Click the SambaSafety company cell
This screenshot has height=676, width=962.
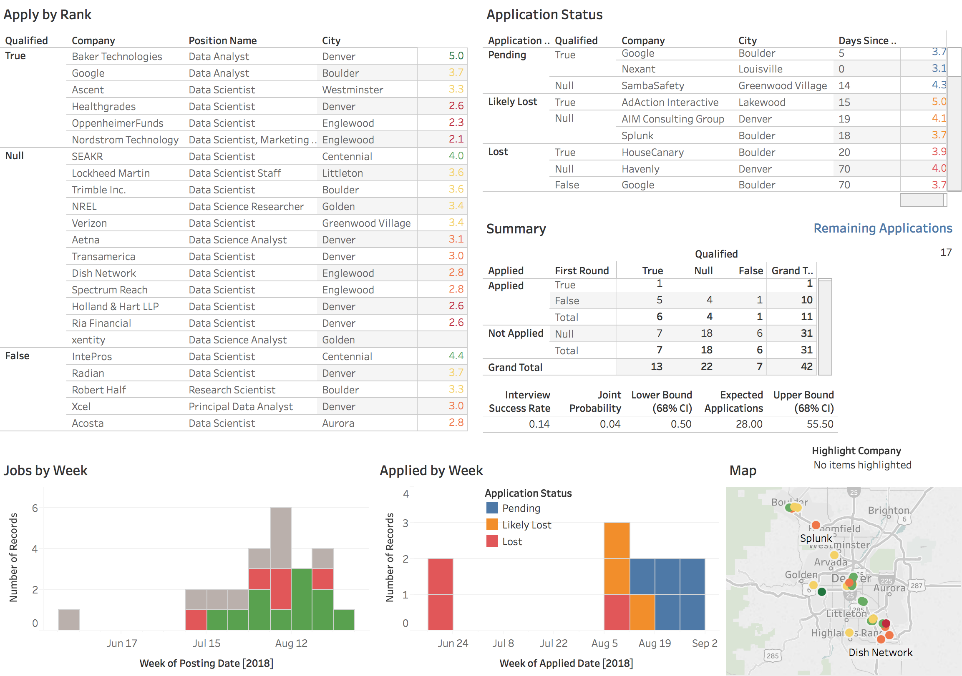[652, 86]
